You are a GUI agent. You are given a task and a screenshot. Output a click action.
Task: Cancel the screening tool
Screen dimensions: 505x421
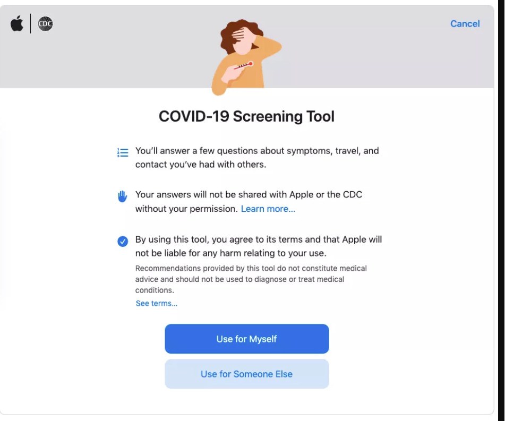[465, 23]
